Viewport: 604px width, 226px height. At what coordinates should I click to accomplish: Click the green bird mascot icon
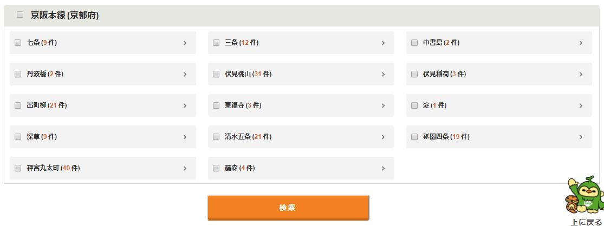tap(585, 195)
